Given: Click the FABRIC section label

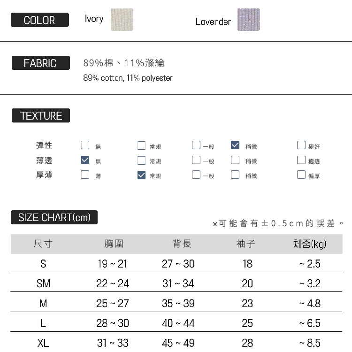Looking at the screenshot, I should pyautogui.click(x=40, y=63).
